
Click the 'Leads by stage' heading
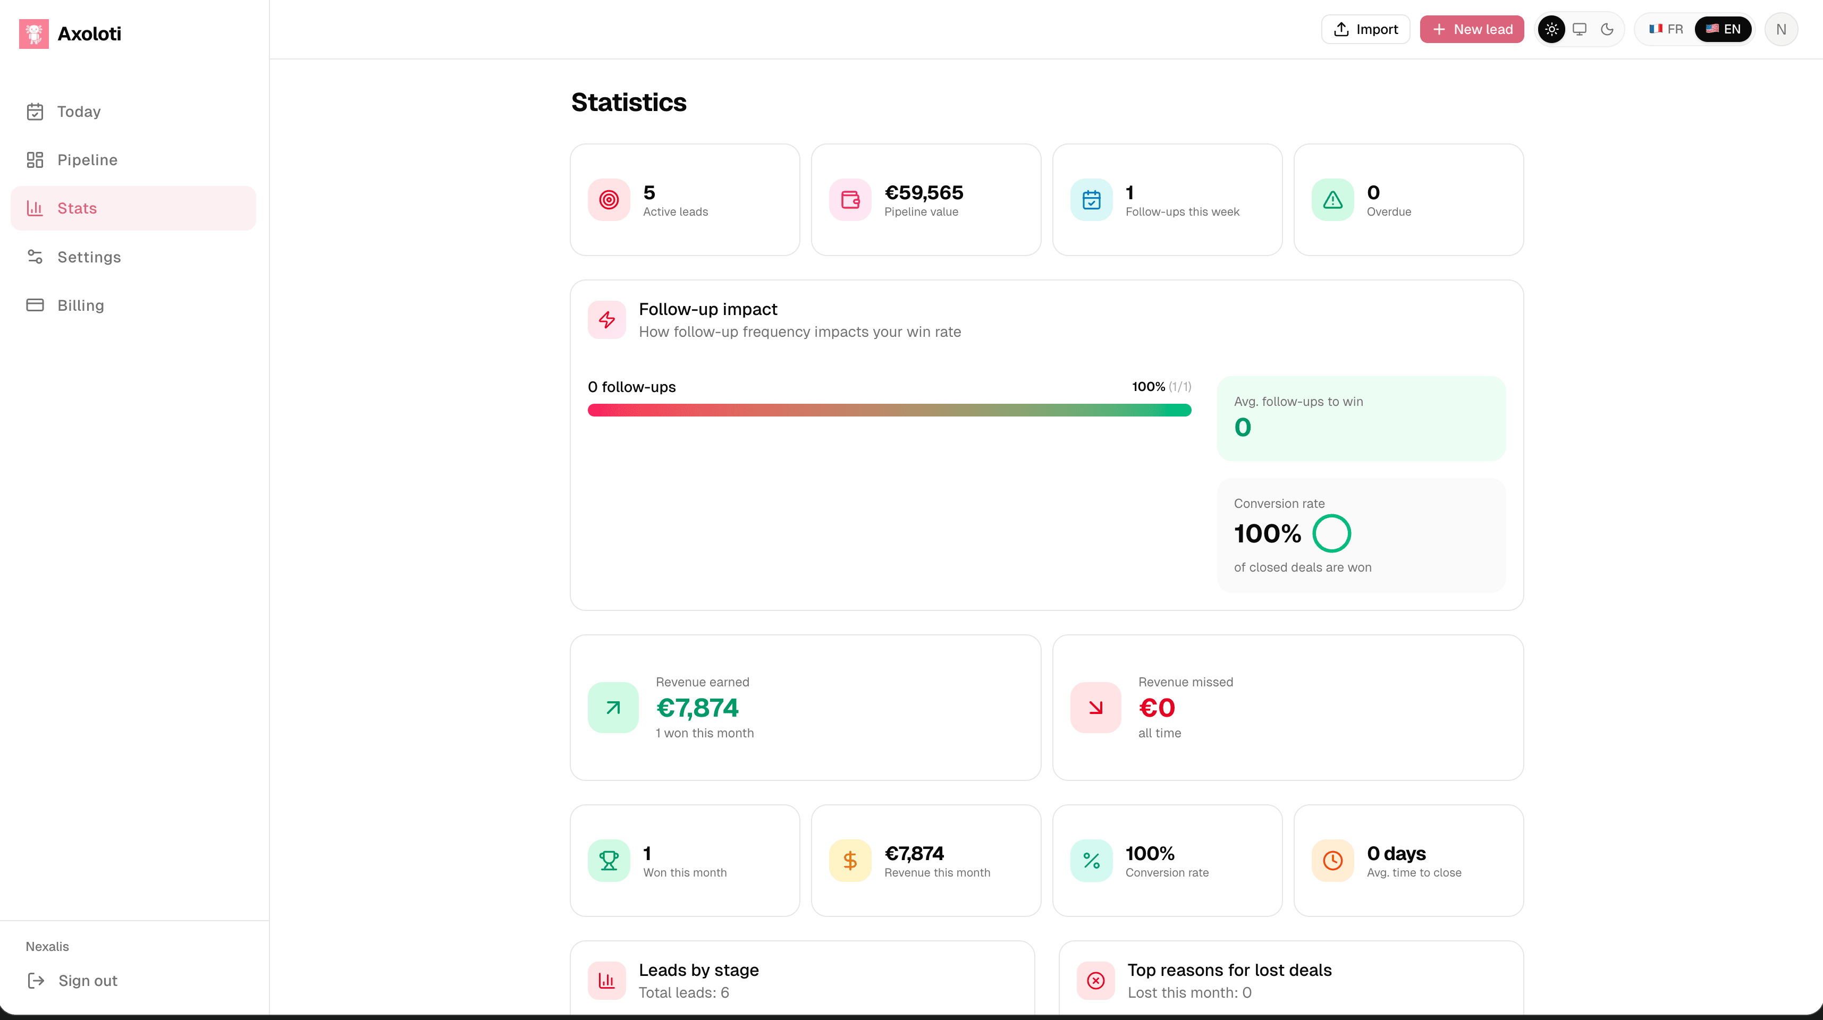[698, 970]
